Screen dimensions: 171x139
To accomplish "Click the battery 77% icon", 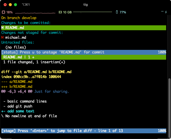I will [117, 12].
